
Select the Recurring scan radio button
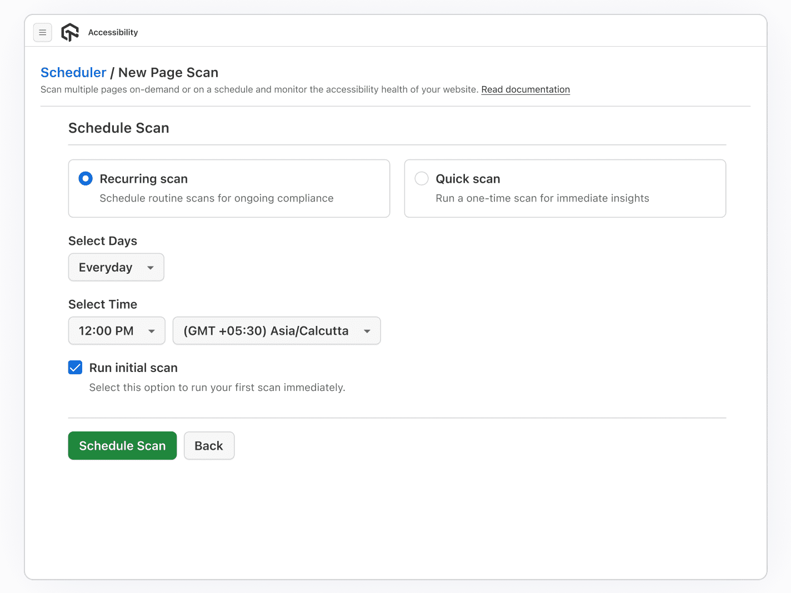pos(86,179)
